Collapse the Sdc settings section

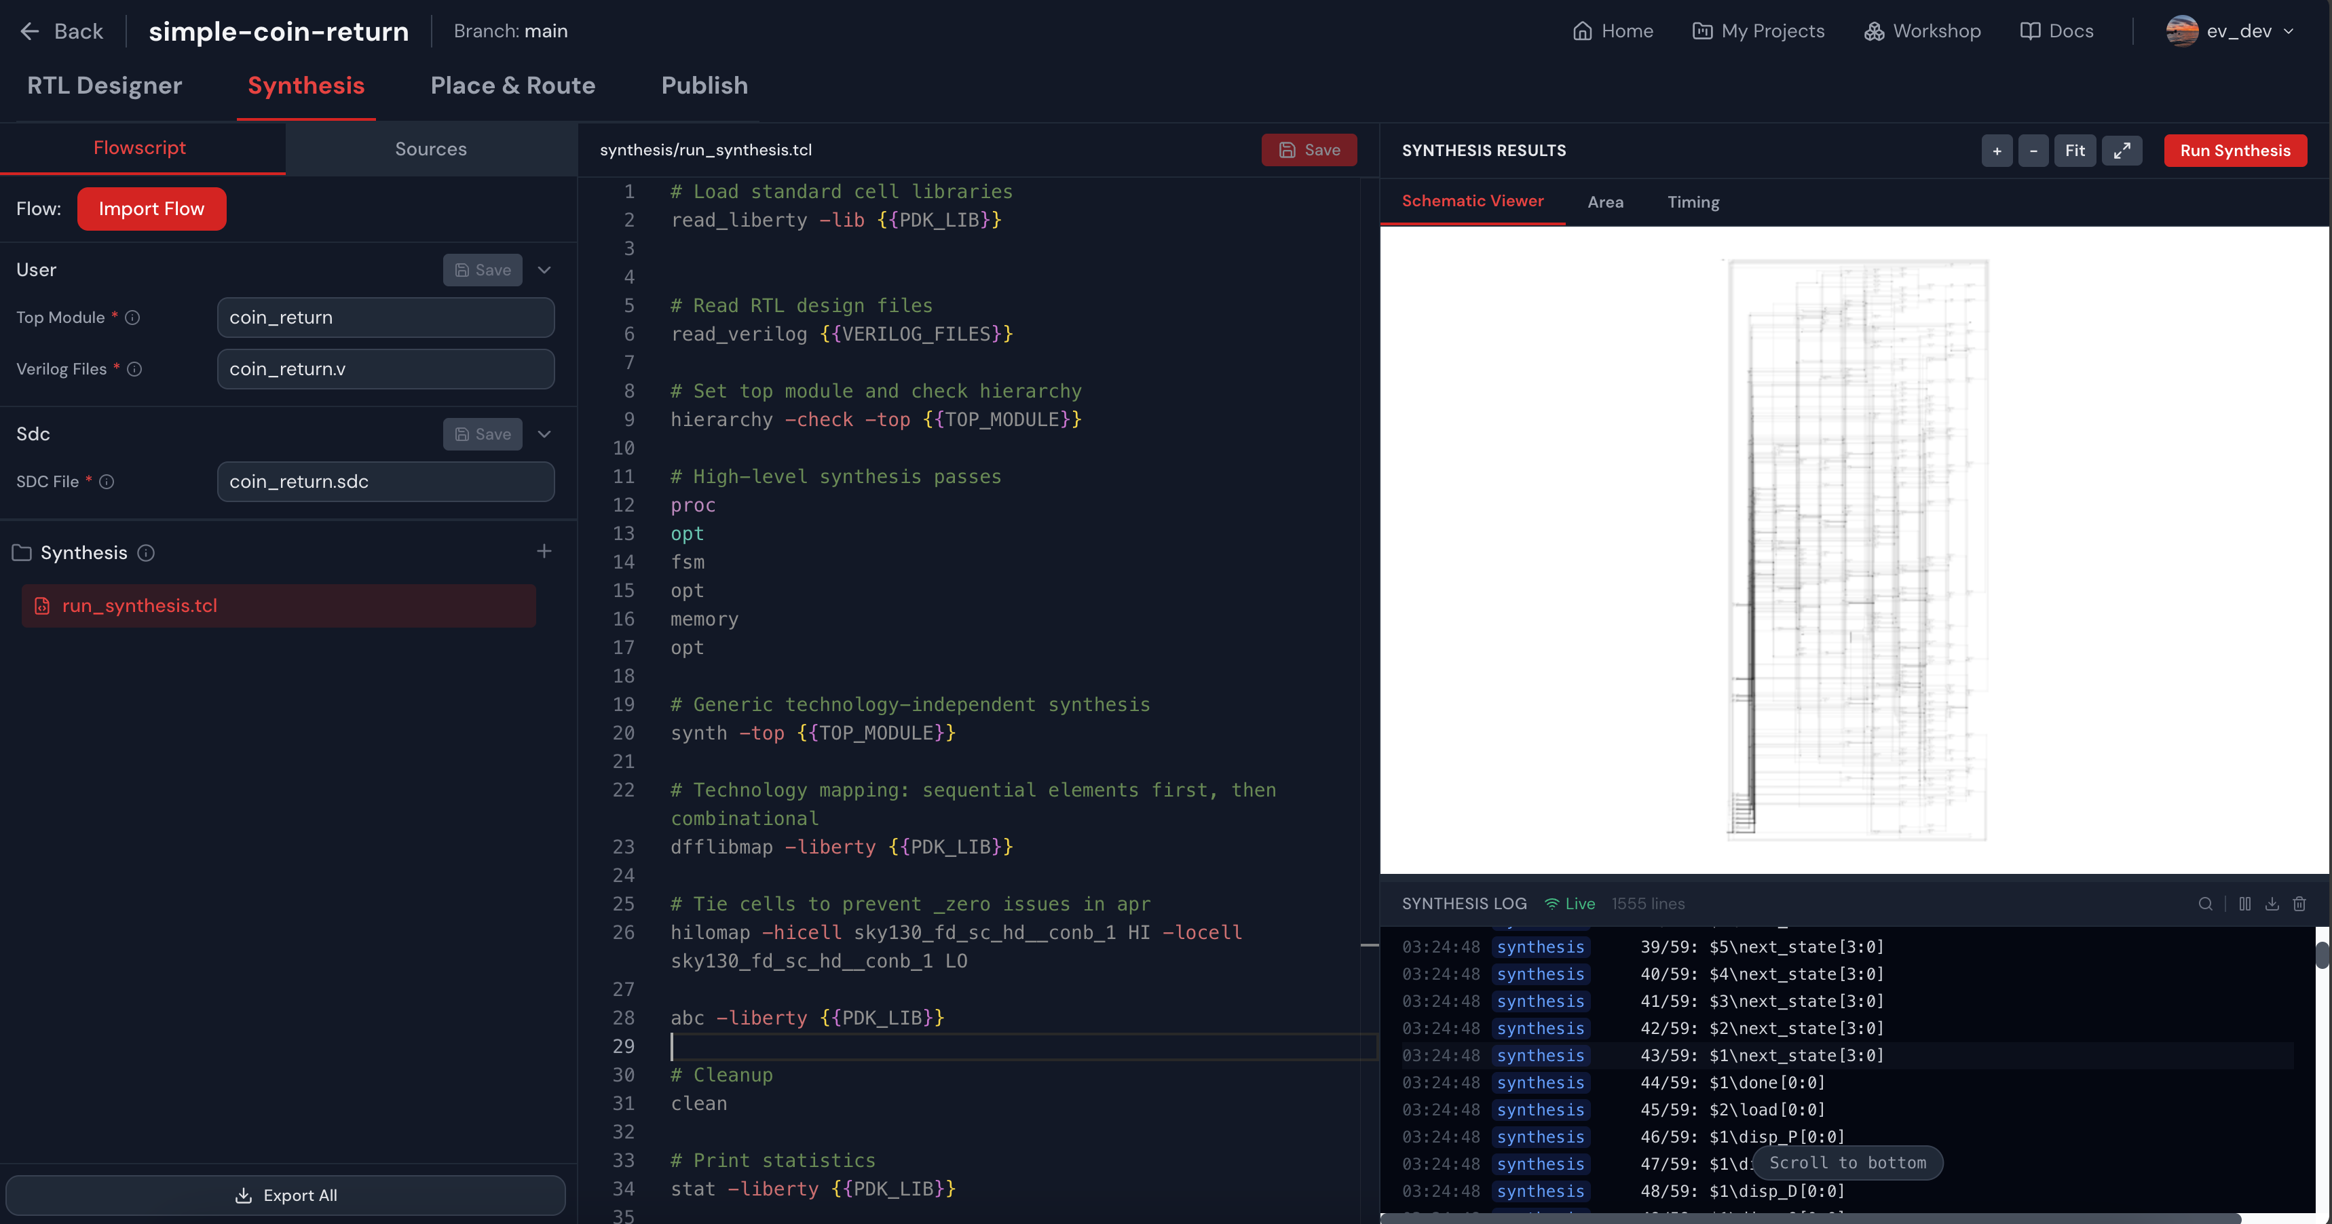pos(544,434)
